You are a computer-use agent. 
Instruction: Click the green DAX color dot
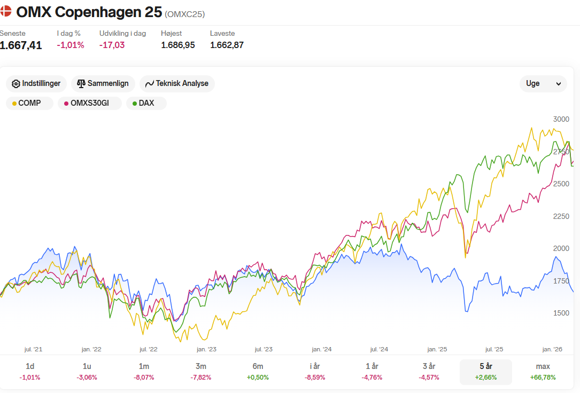tap(135, 104)
